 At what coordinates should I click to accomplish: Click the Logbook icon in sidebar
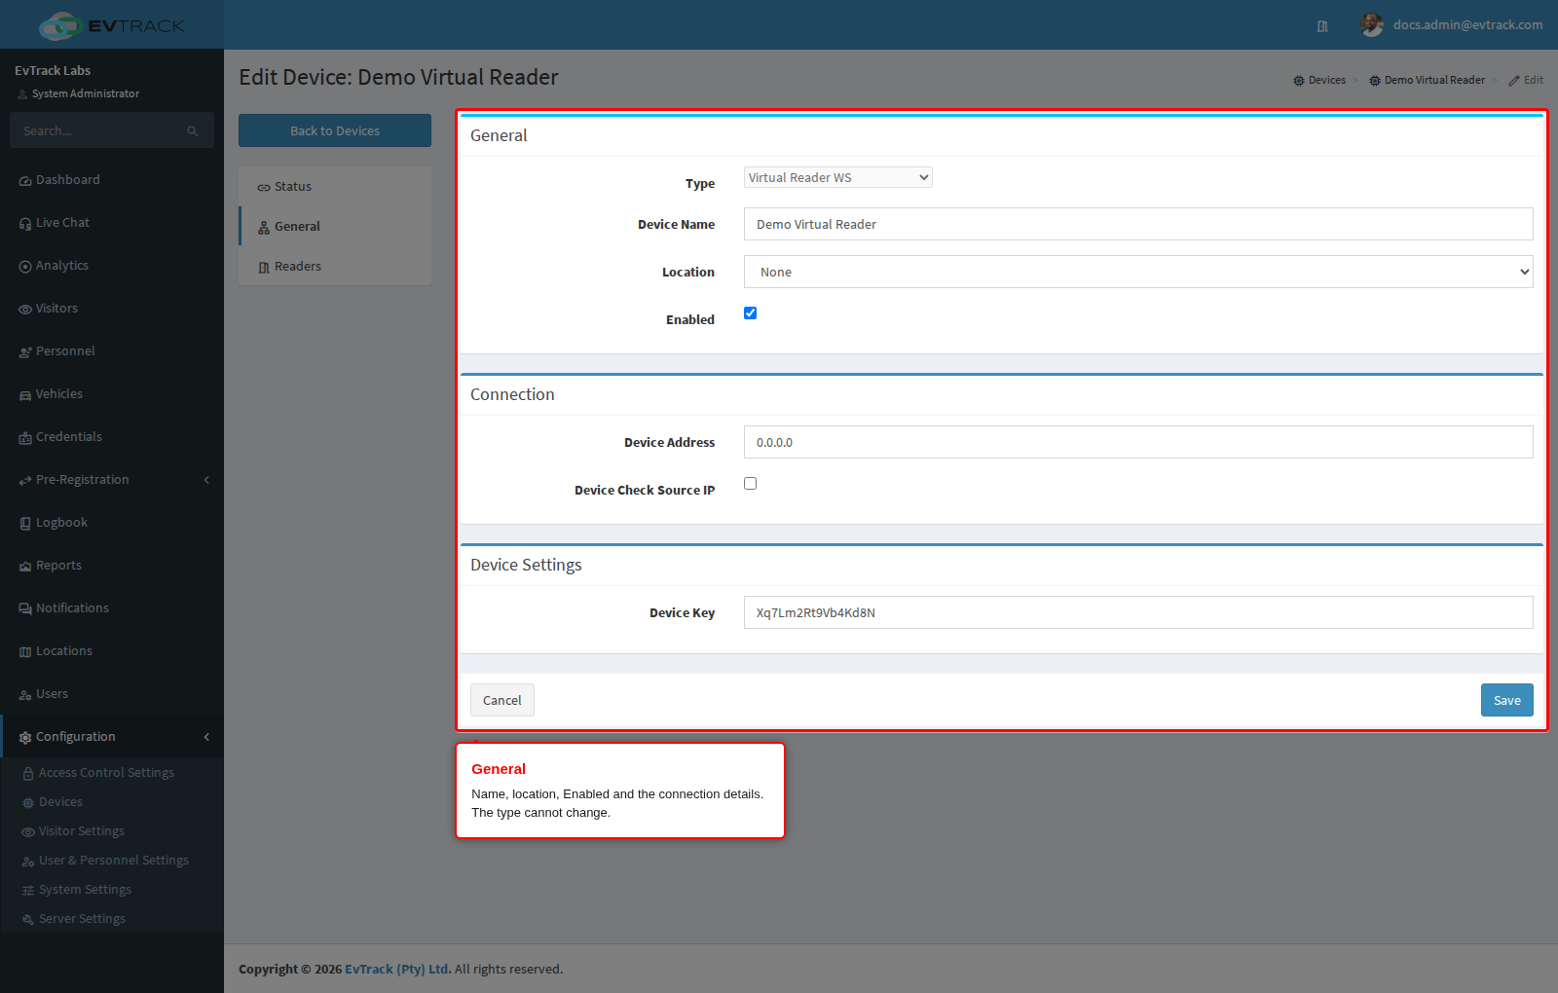(25, 524)
